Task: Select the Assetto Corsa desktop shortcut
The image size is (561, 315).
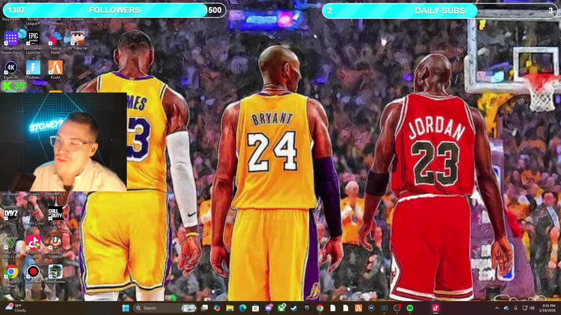Action: point(33,216)
